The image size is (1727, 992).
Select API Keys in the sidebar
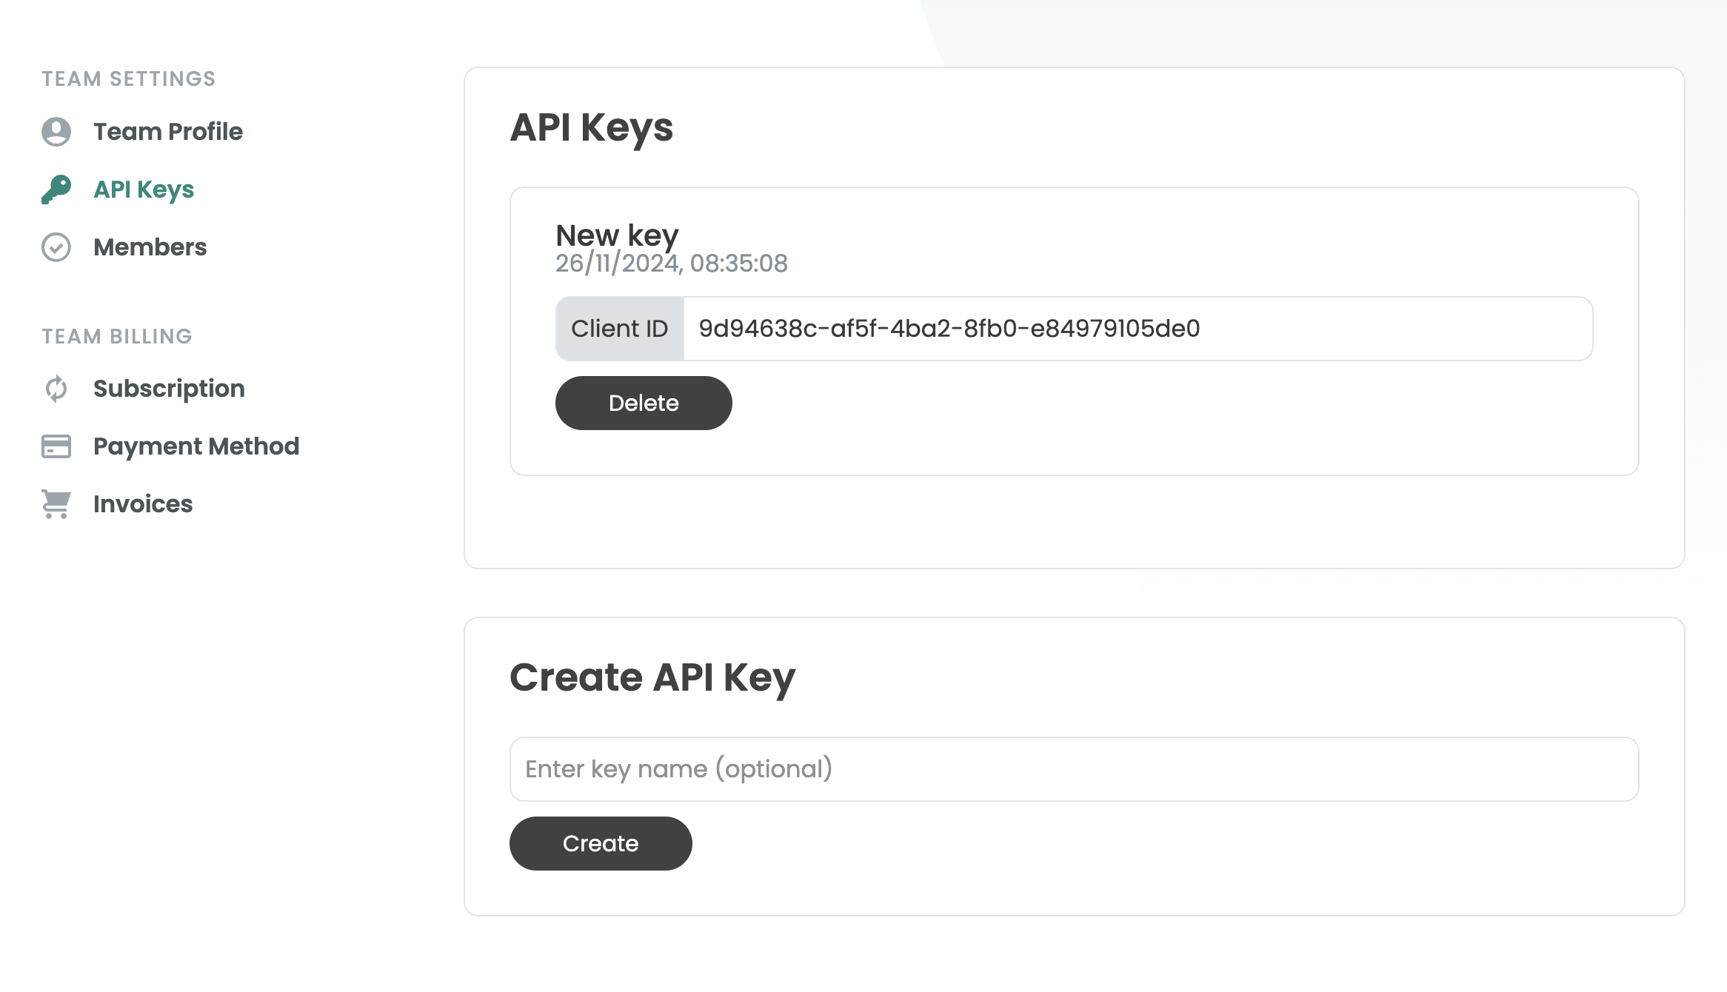pyautogui.click(x=144, y=190)
